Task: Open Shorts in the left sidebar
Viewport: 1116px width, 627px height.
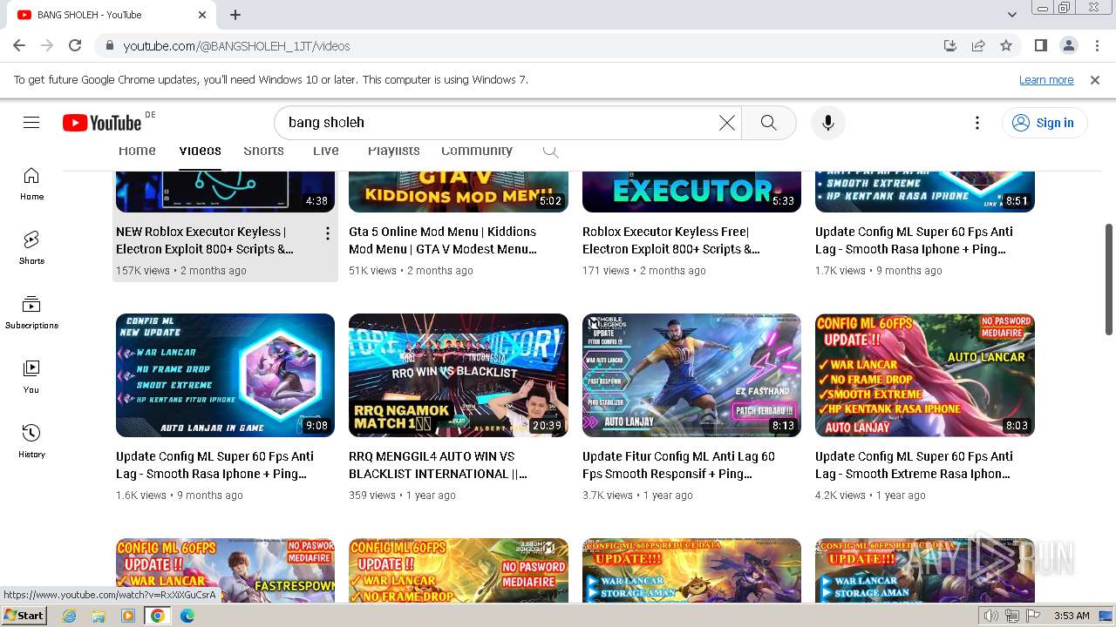Action: 31,248
